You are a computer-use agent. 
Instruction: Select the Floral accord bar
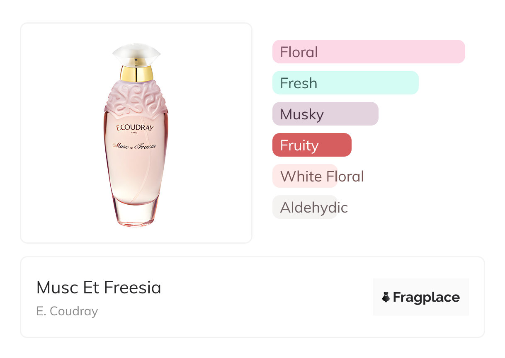pyautogui.click(x=368, y=52)
